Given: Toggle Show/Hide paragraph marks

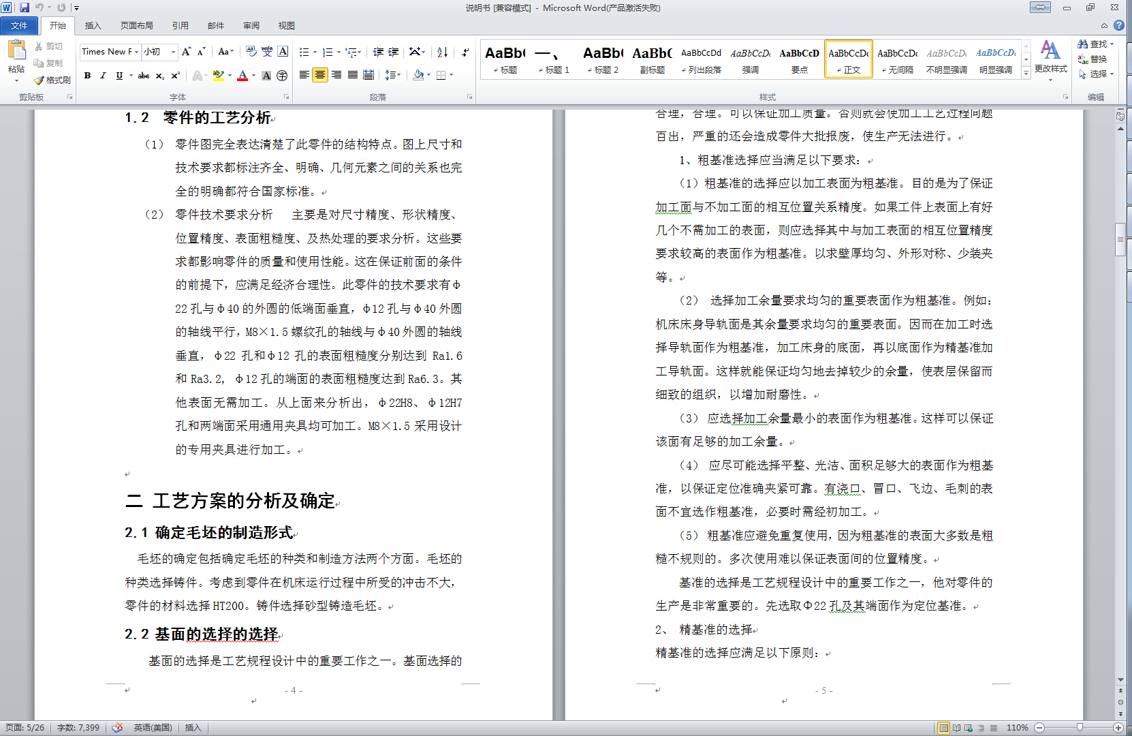Looking at the screenshot, I should tap(465, 52).
